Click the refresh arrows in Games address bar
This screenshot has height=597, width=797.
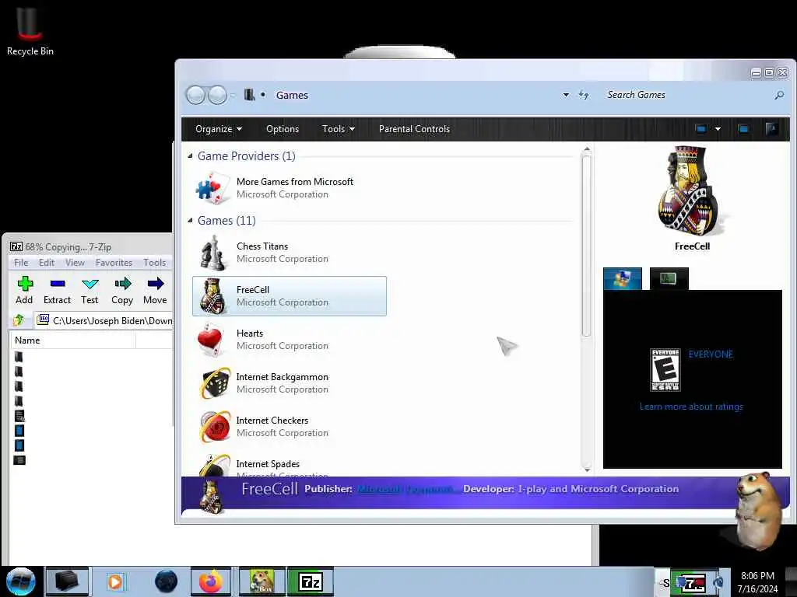(x=584, y=95)
